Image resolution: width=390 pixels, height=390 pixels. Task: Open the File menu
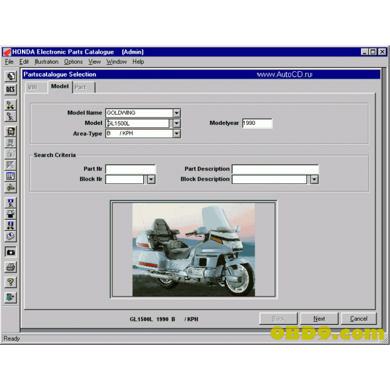click(x=9, y=62)
